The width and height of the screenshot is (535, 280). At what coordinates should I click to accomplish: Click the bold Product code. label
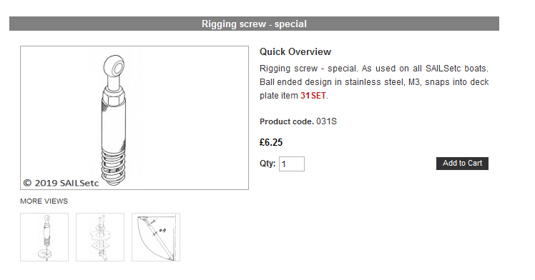tap(287, 121)
